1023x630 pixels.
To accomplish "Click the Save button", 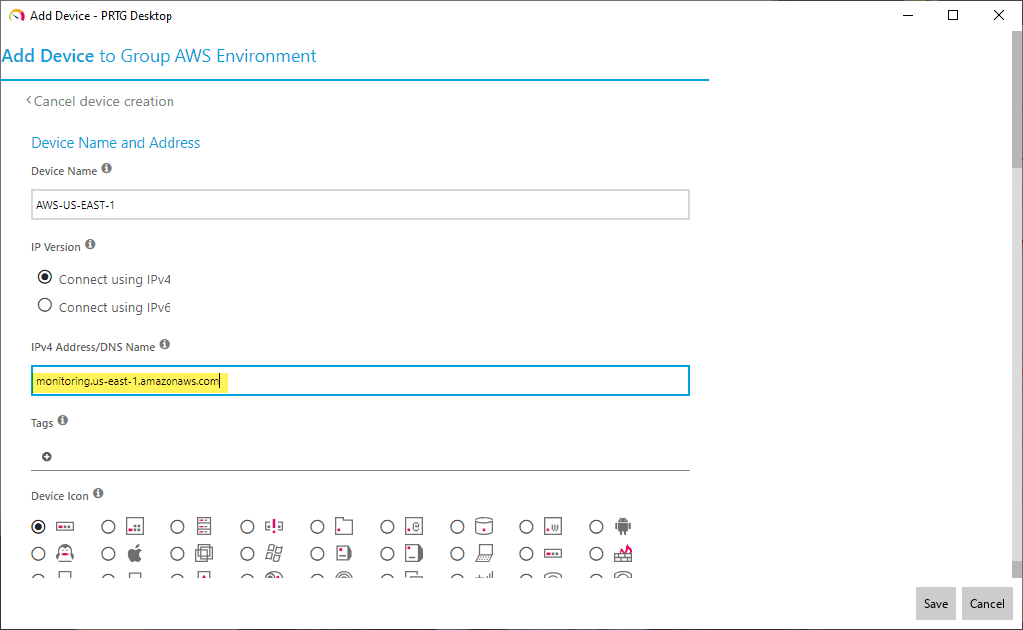I will 935,603.
